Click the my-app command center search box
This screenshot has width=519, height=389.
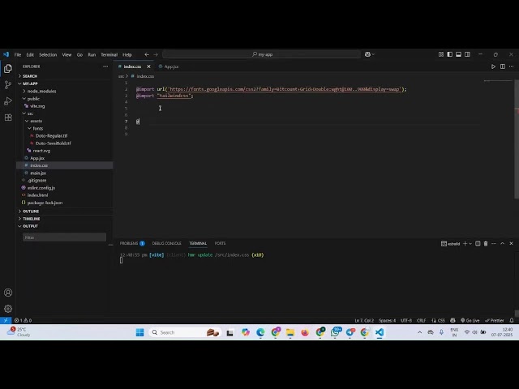coord(261,54)
